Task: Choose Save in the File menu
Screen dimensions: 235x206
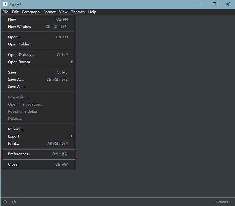Action: (38, 72)
